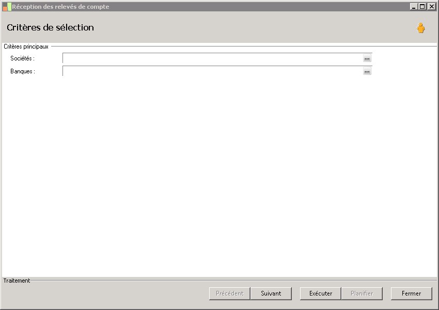Open the Banques selection browse button

(x=367, y=71)
